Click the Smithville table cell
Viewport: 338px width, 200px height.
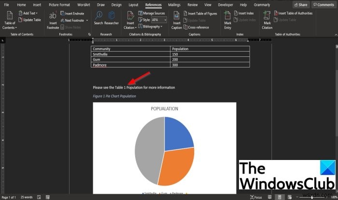(130, 54)
